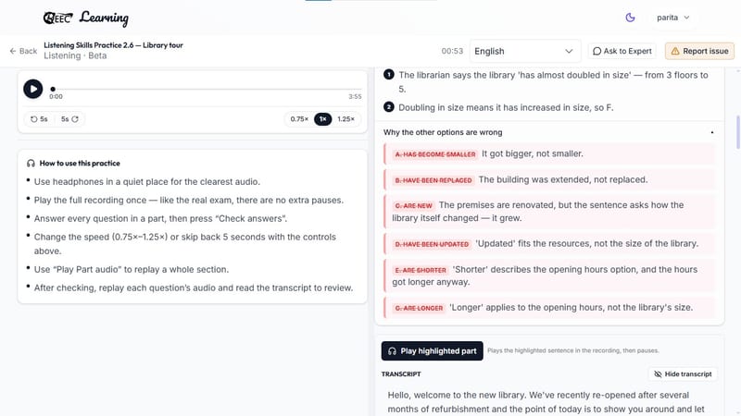
Task: Set playback speed to 1×
Action: pos(322,119)
